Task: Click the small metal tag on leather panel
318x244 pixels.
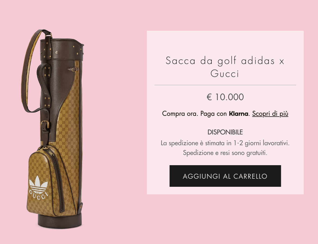Action: 73,69
